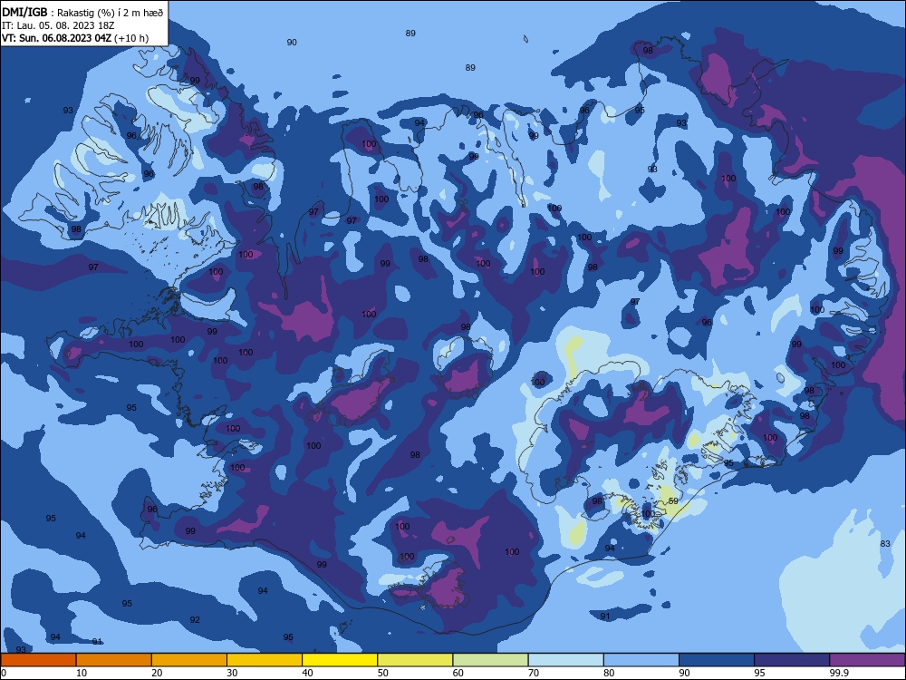Click the '80' legend scale label

coord(609,673)
